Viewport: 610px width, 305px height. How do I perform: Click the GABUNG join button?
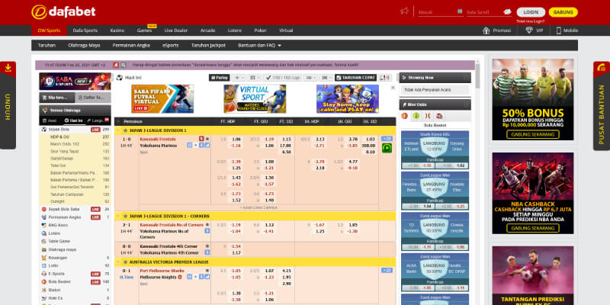(x=563, y=12)
